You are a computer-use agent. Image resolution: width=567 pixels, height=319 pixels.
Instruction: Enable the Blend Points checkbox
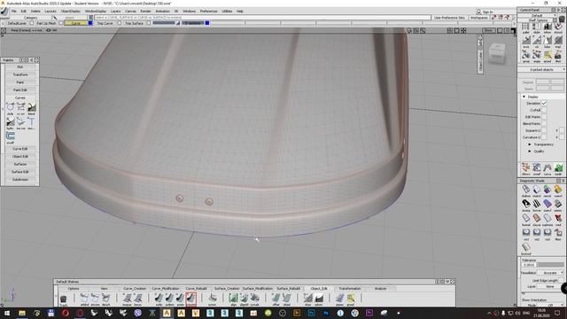point(544,124)
